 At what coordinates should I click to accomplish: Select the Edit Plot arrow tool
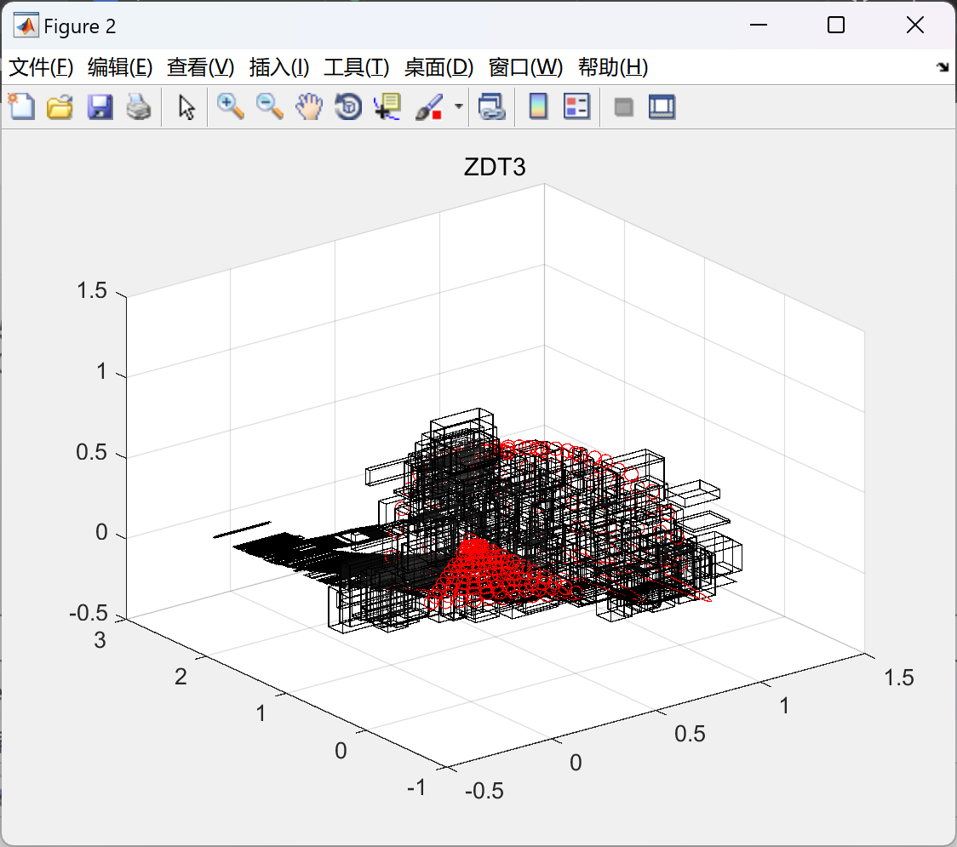(x=186, y=106)
